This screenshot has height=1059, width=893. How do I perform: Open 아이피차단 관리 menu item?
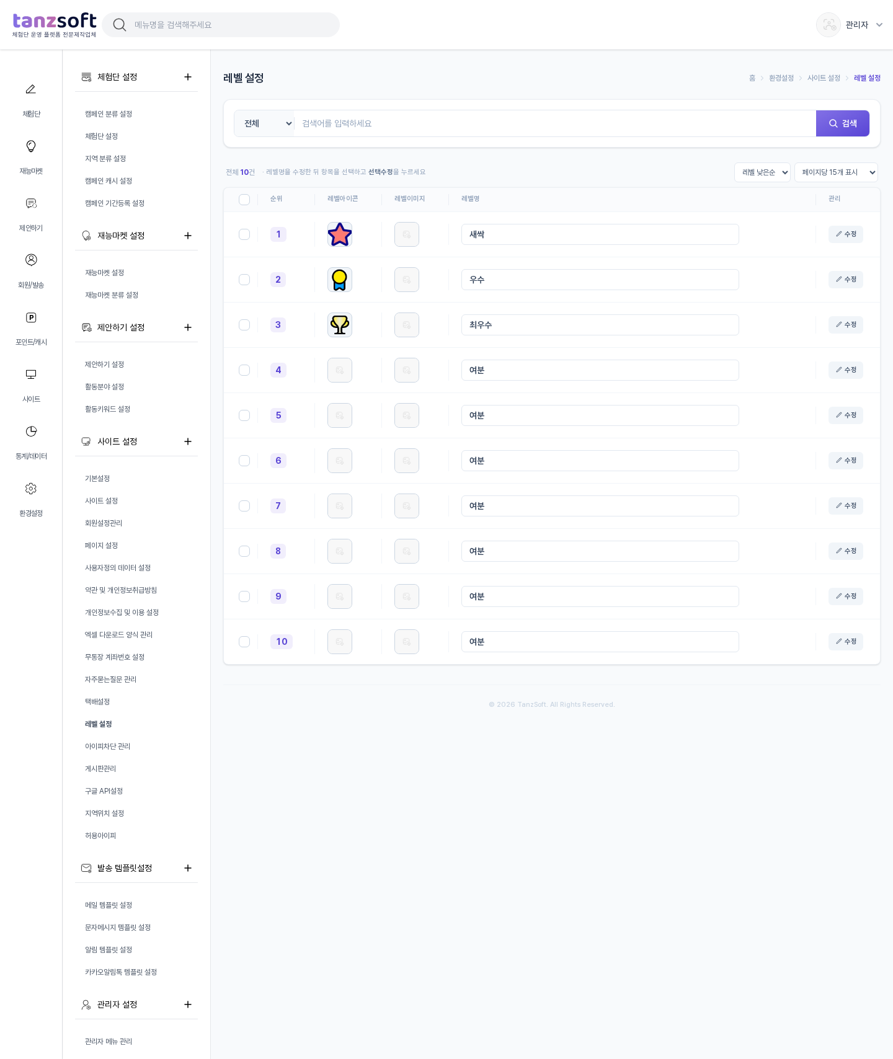point(107,747)
